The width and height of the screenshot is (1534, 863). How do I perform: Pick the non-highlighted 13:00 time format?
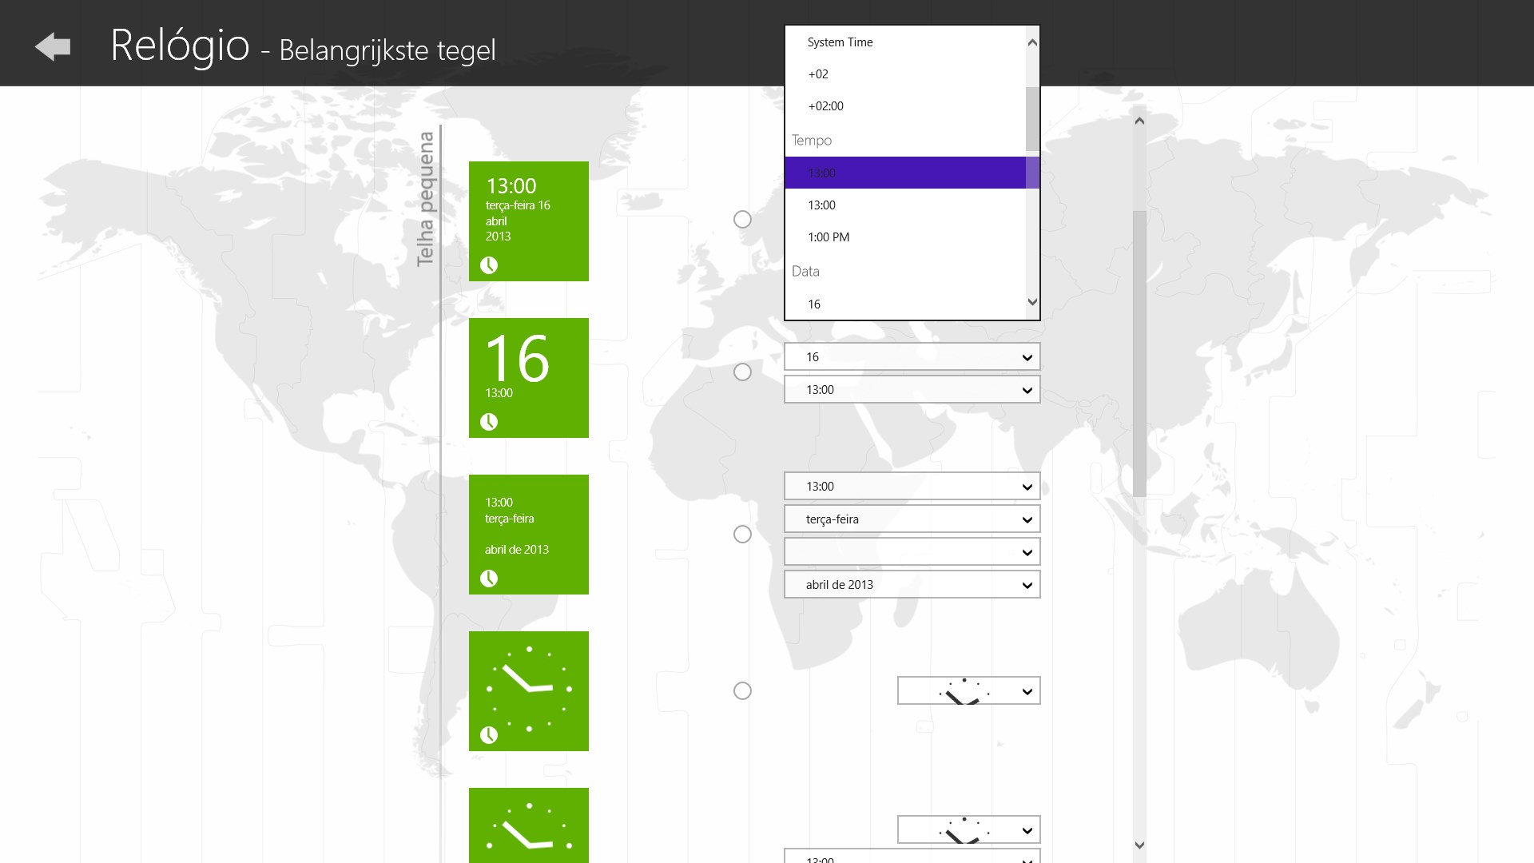pos(905,205)
